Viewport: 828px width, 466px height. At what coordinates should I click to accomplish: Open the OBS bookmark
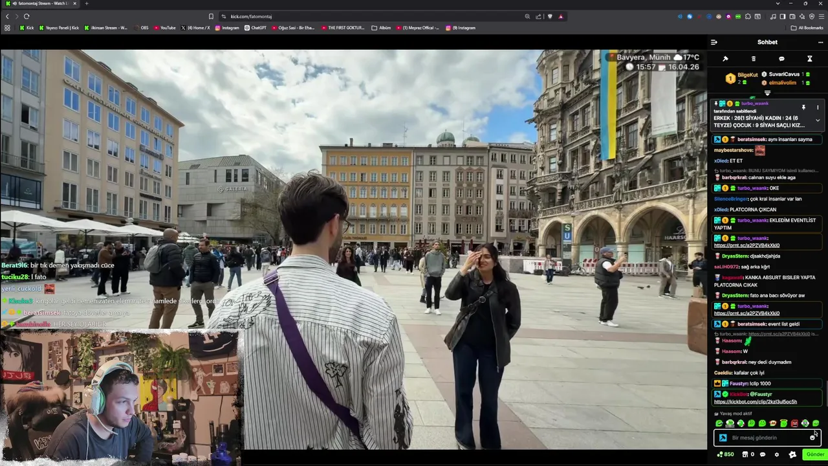pos(140,28)
